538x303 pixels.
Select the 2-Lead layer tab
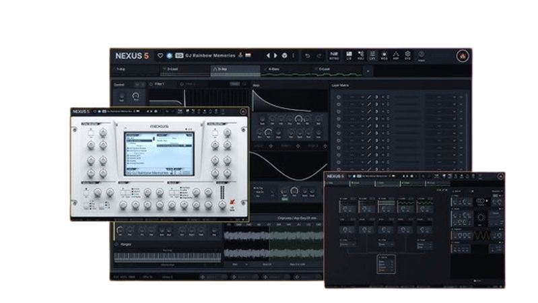(x=185, y=71)
